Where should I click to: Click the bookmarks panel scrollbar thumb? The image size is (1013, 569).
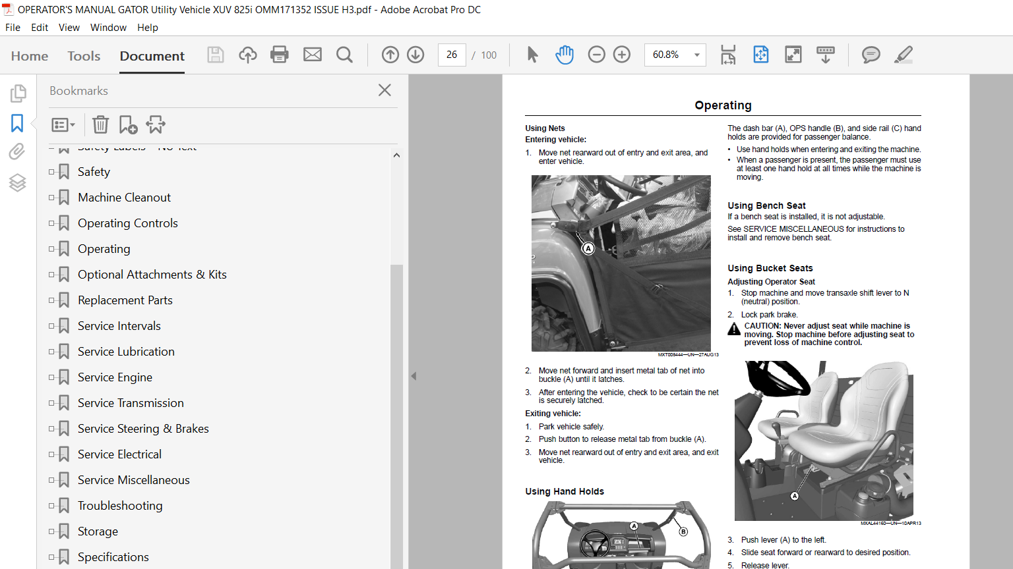(396, 416)
